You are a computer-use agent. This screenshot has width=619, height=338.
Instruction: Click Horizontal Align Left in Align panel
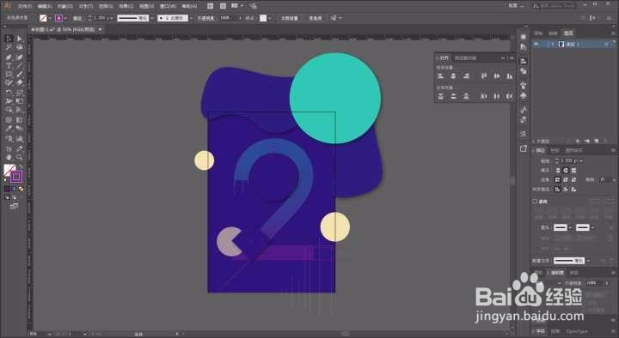click(441, 76)
